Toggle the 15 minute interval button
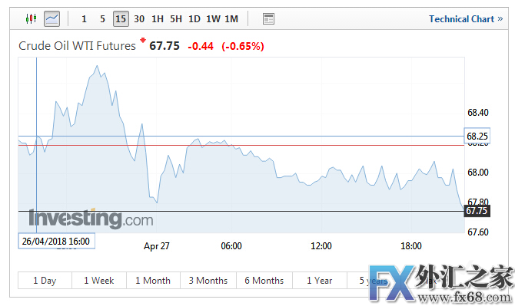The height and width of the screenshot is (306, 515). 121,19
